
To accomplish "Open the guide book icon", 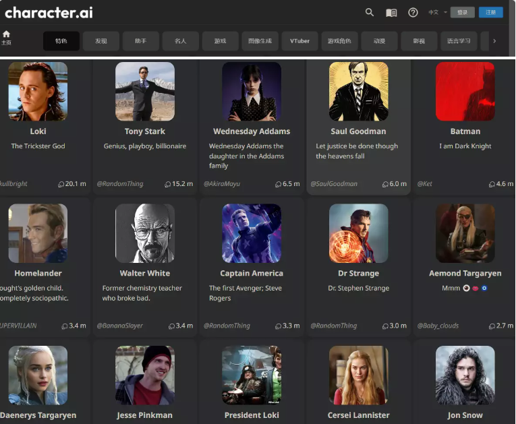I will [391, 12].
